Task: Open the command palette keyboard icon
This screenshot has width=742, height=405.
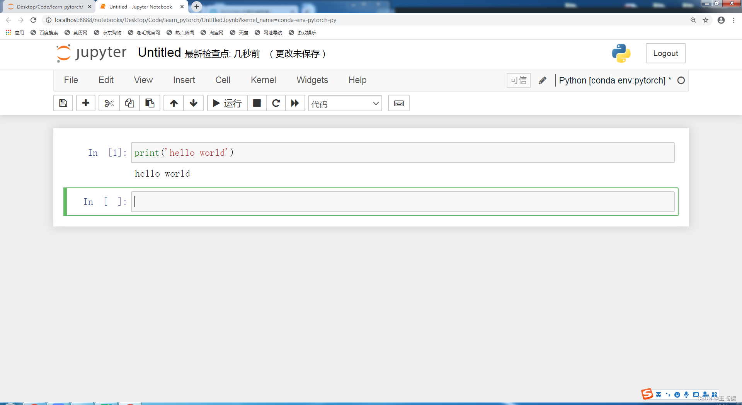Action: tap(399, 103)
